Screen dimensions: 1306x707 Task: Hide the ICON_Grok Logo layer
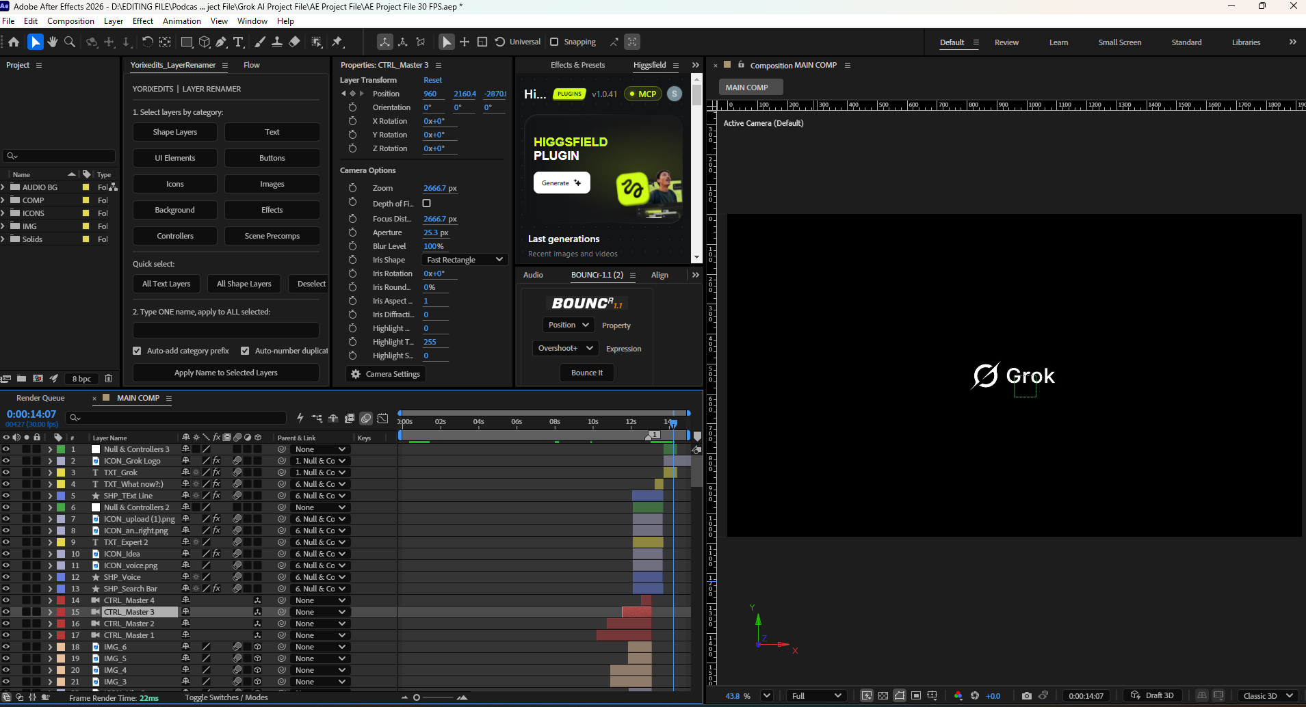coord(6,461)
